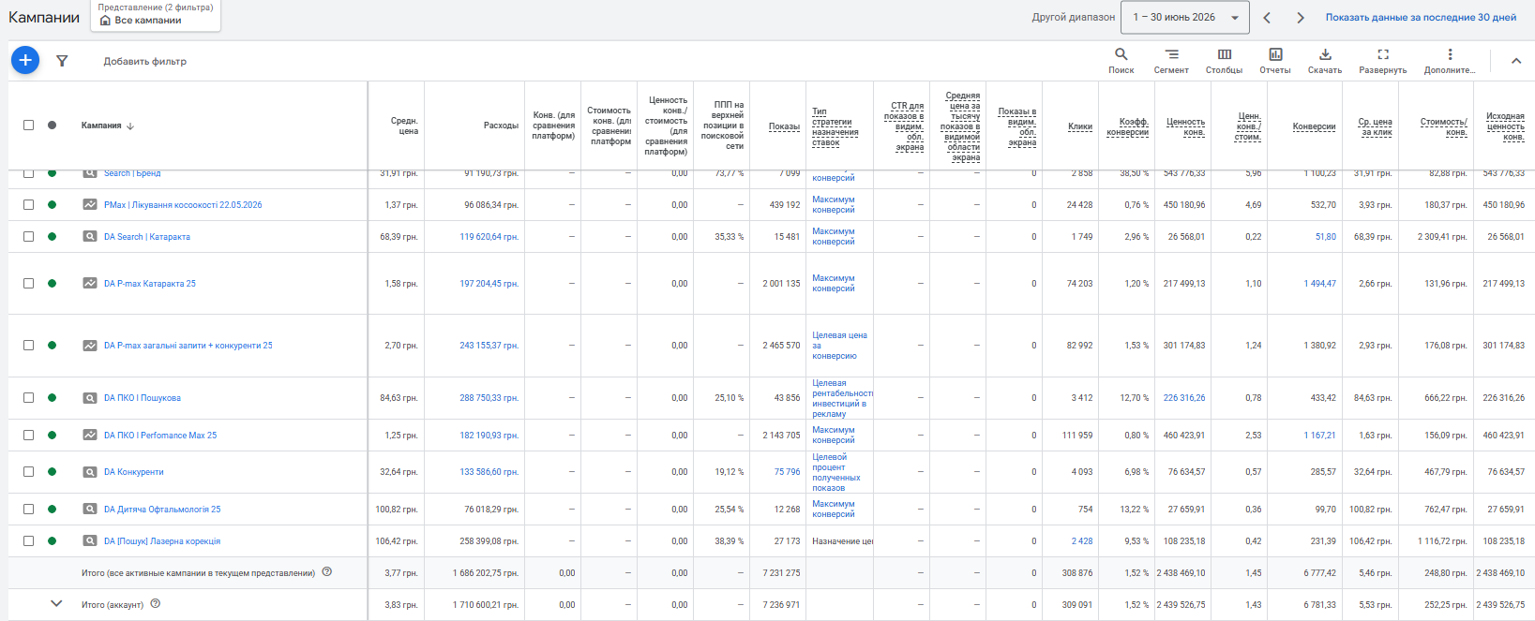Click Целевой процент полученных показов strategy

(836, 472)
